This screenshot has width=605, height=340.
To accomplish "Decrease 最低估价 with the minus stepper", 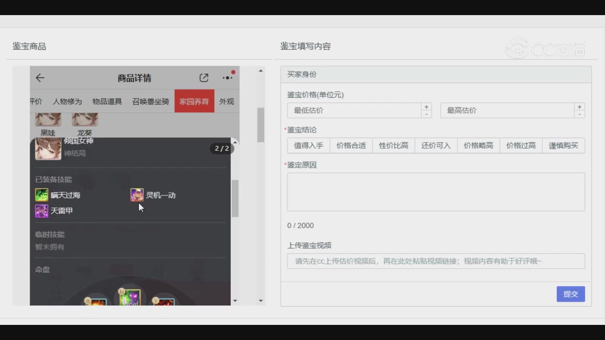I will tap(426, 114).
